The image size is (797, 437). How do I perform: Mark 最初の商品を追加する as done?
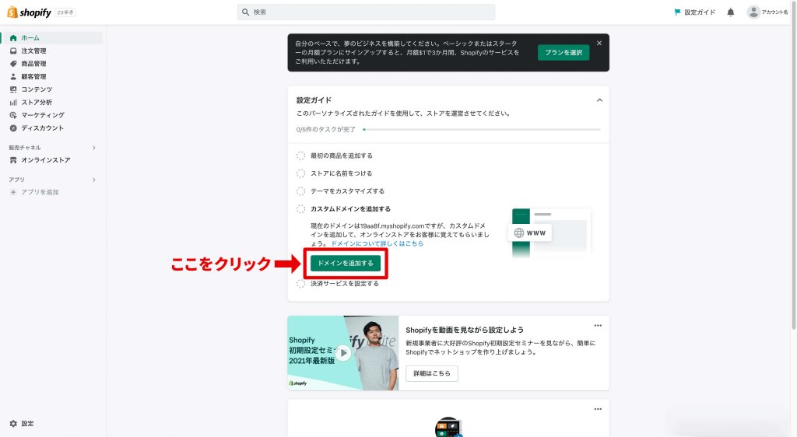pyautogui.click(x=301, y=156)
